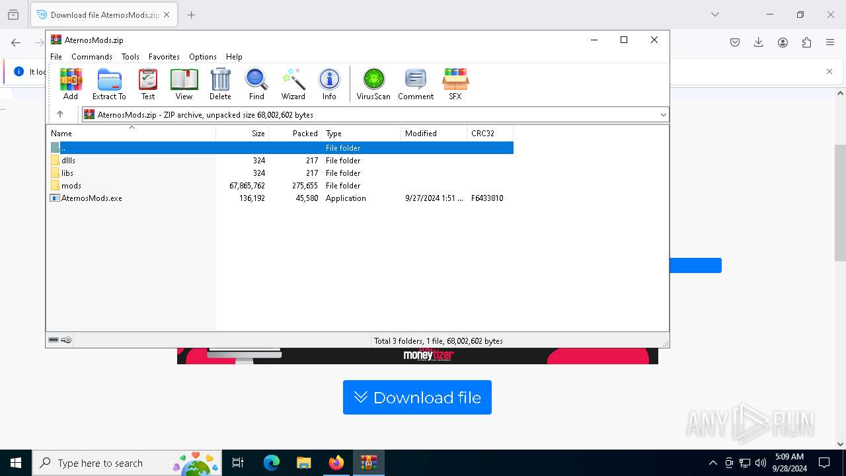
Task: Open a new Firefox tab
Action: click(192, 15)
